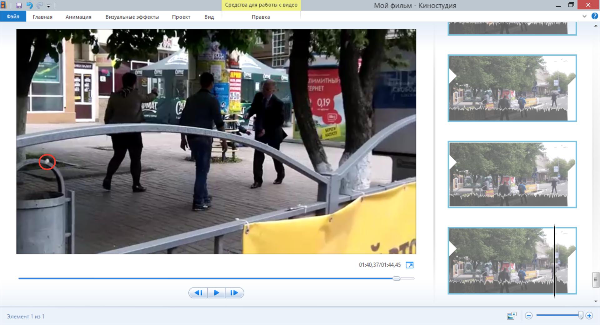
Task: Close the Киностудия window
Action: [588, 5]
